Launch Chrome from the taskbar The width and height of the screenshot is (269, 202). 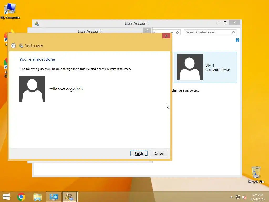[x=21, y=197]
